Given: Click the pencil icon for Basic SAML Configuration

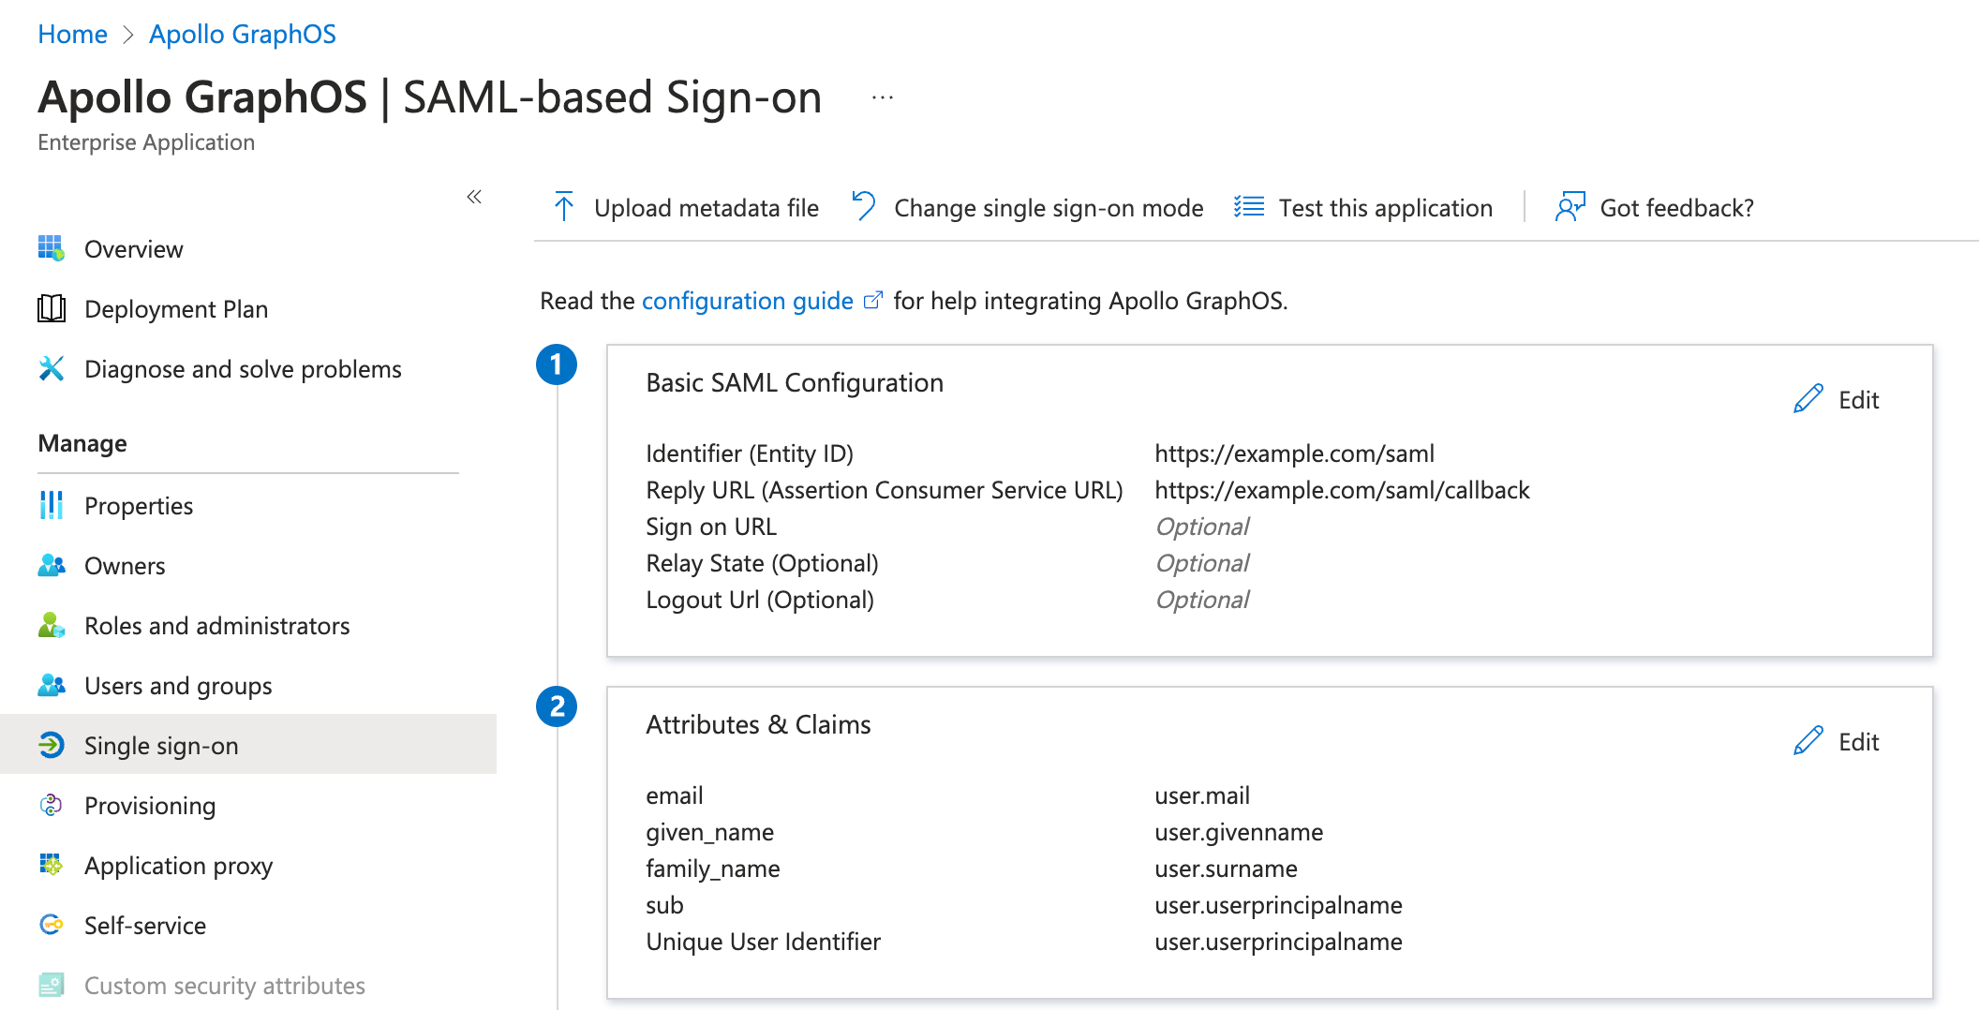Looking at the screenshot, I should tap(1808, 399).
